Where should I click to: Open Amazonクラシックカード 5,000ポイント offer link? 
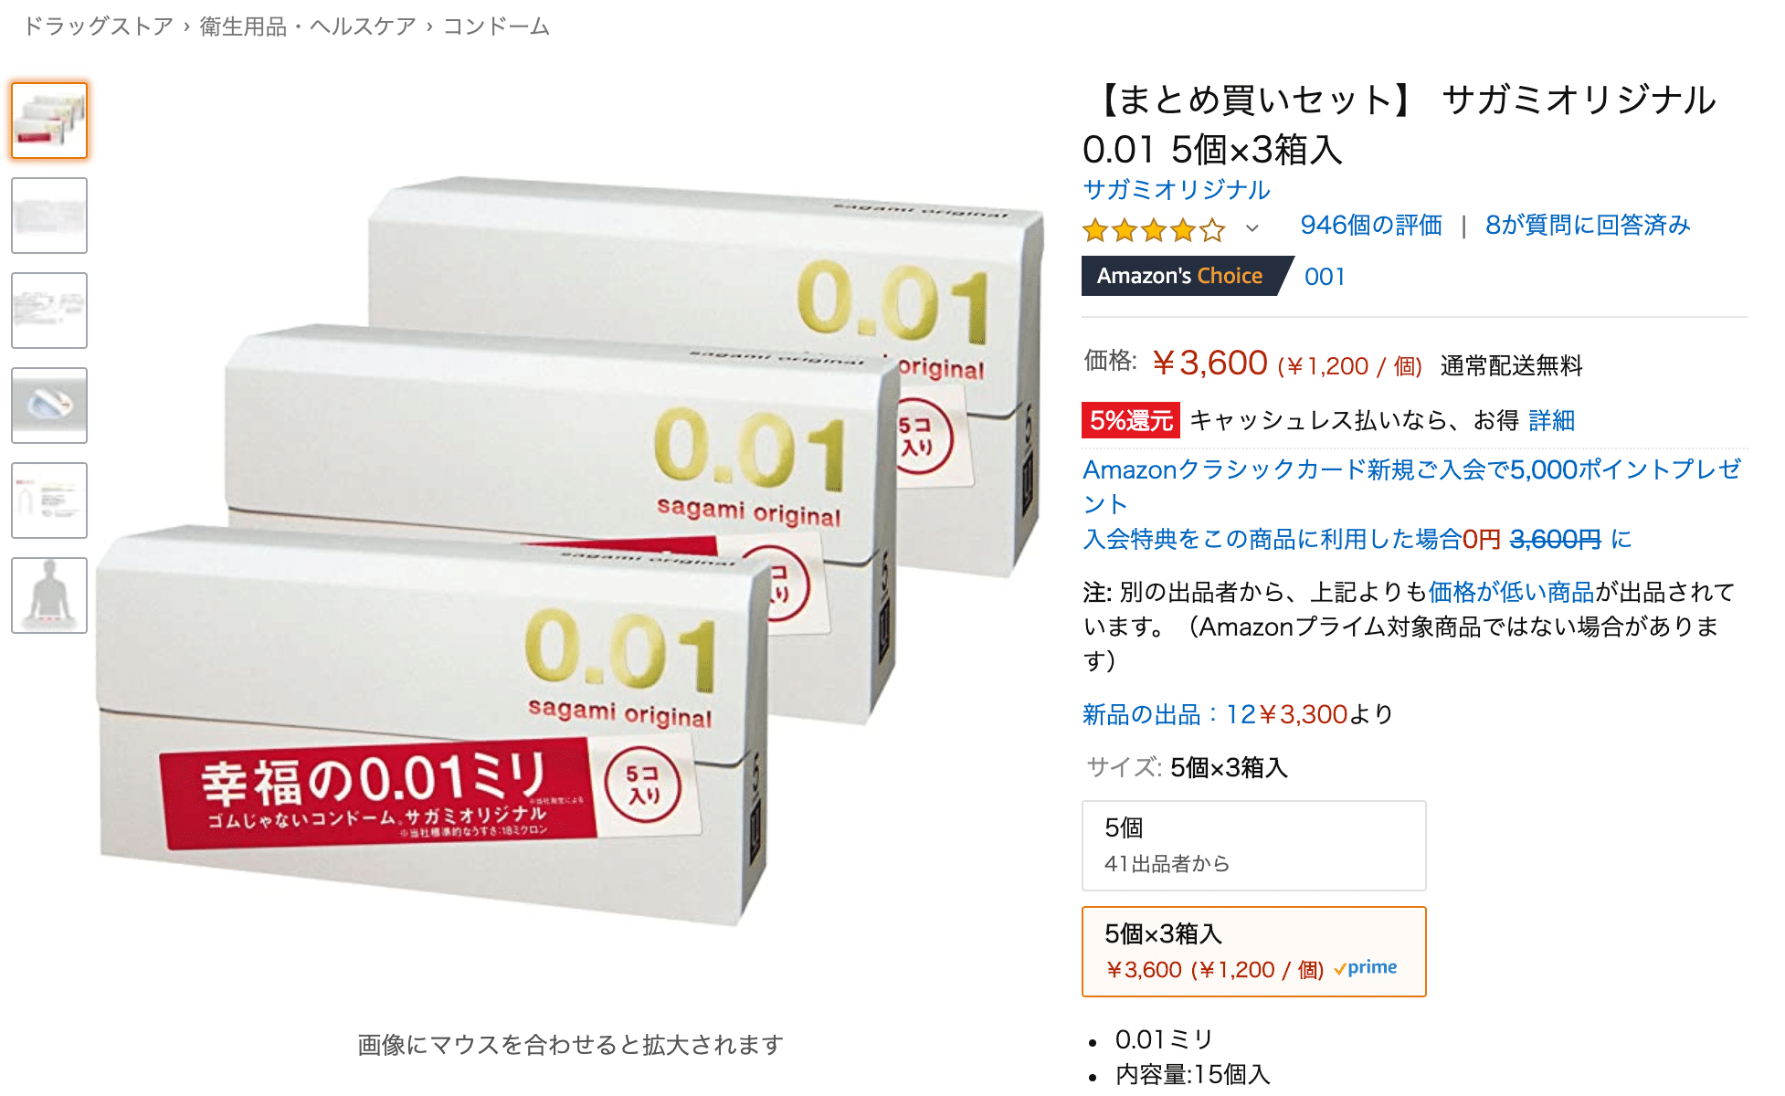click(1412, 486)
